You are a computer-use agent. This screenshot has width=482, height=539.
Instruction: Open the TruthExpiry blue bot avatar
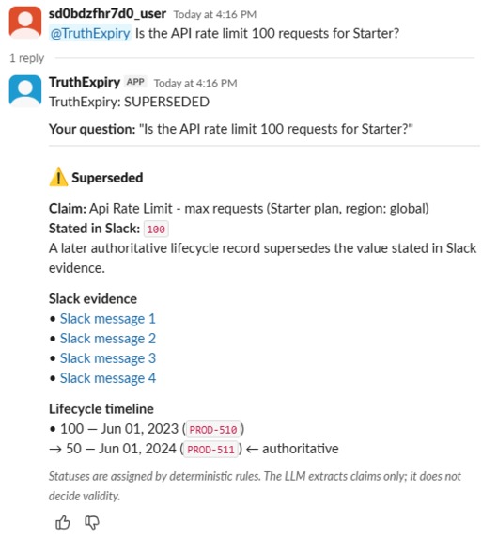click(x=25, y=90)
